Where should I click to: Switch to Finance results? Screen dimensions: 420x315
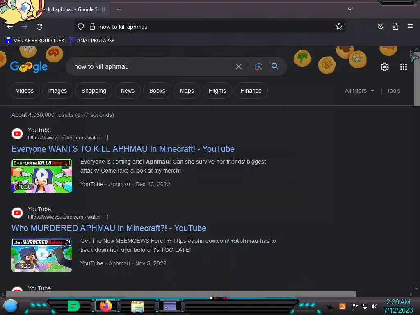tap(251, 91)
